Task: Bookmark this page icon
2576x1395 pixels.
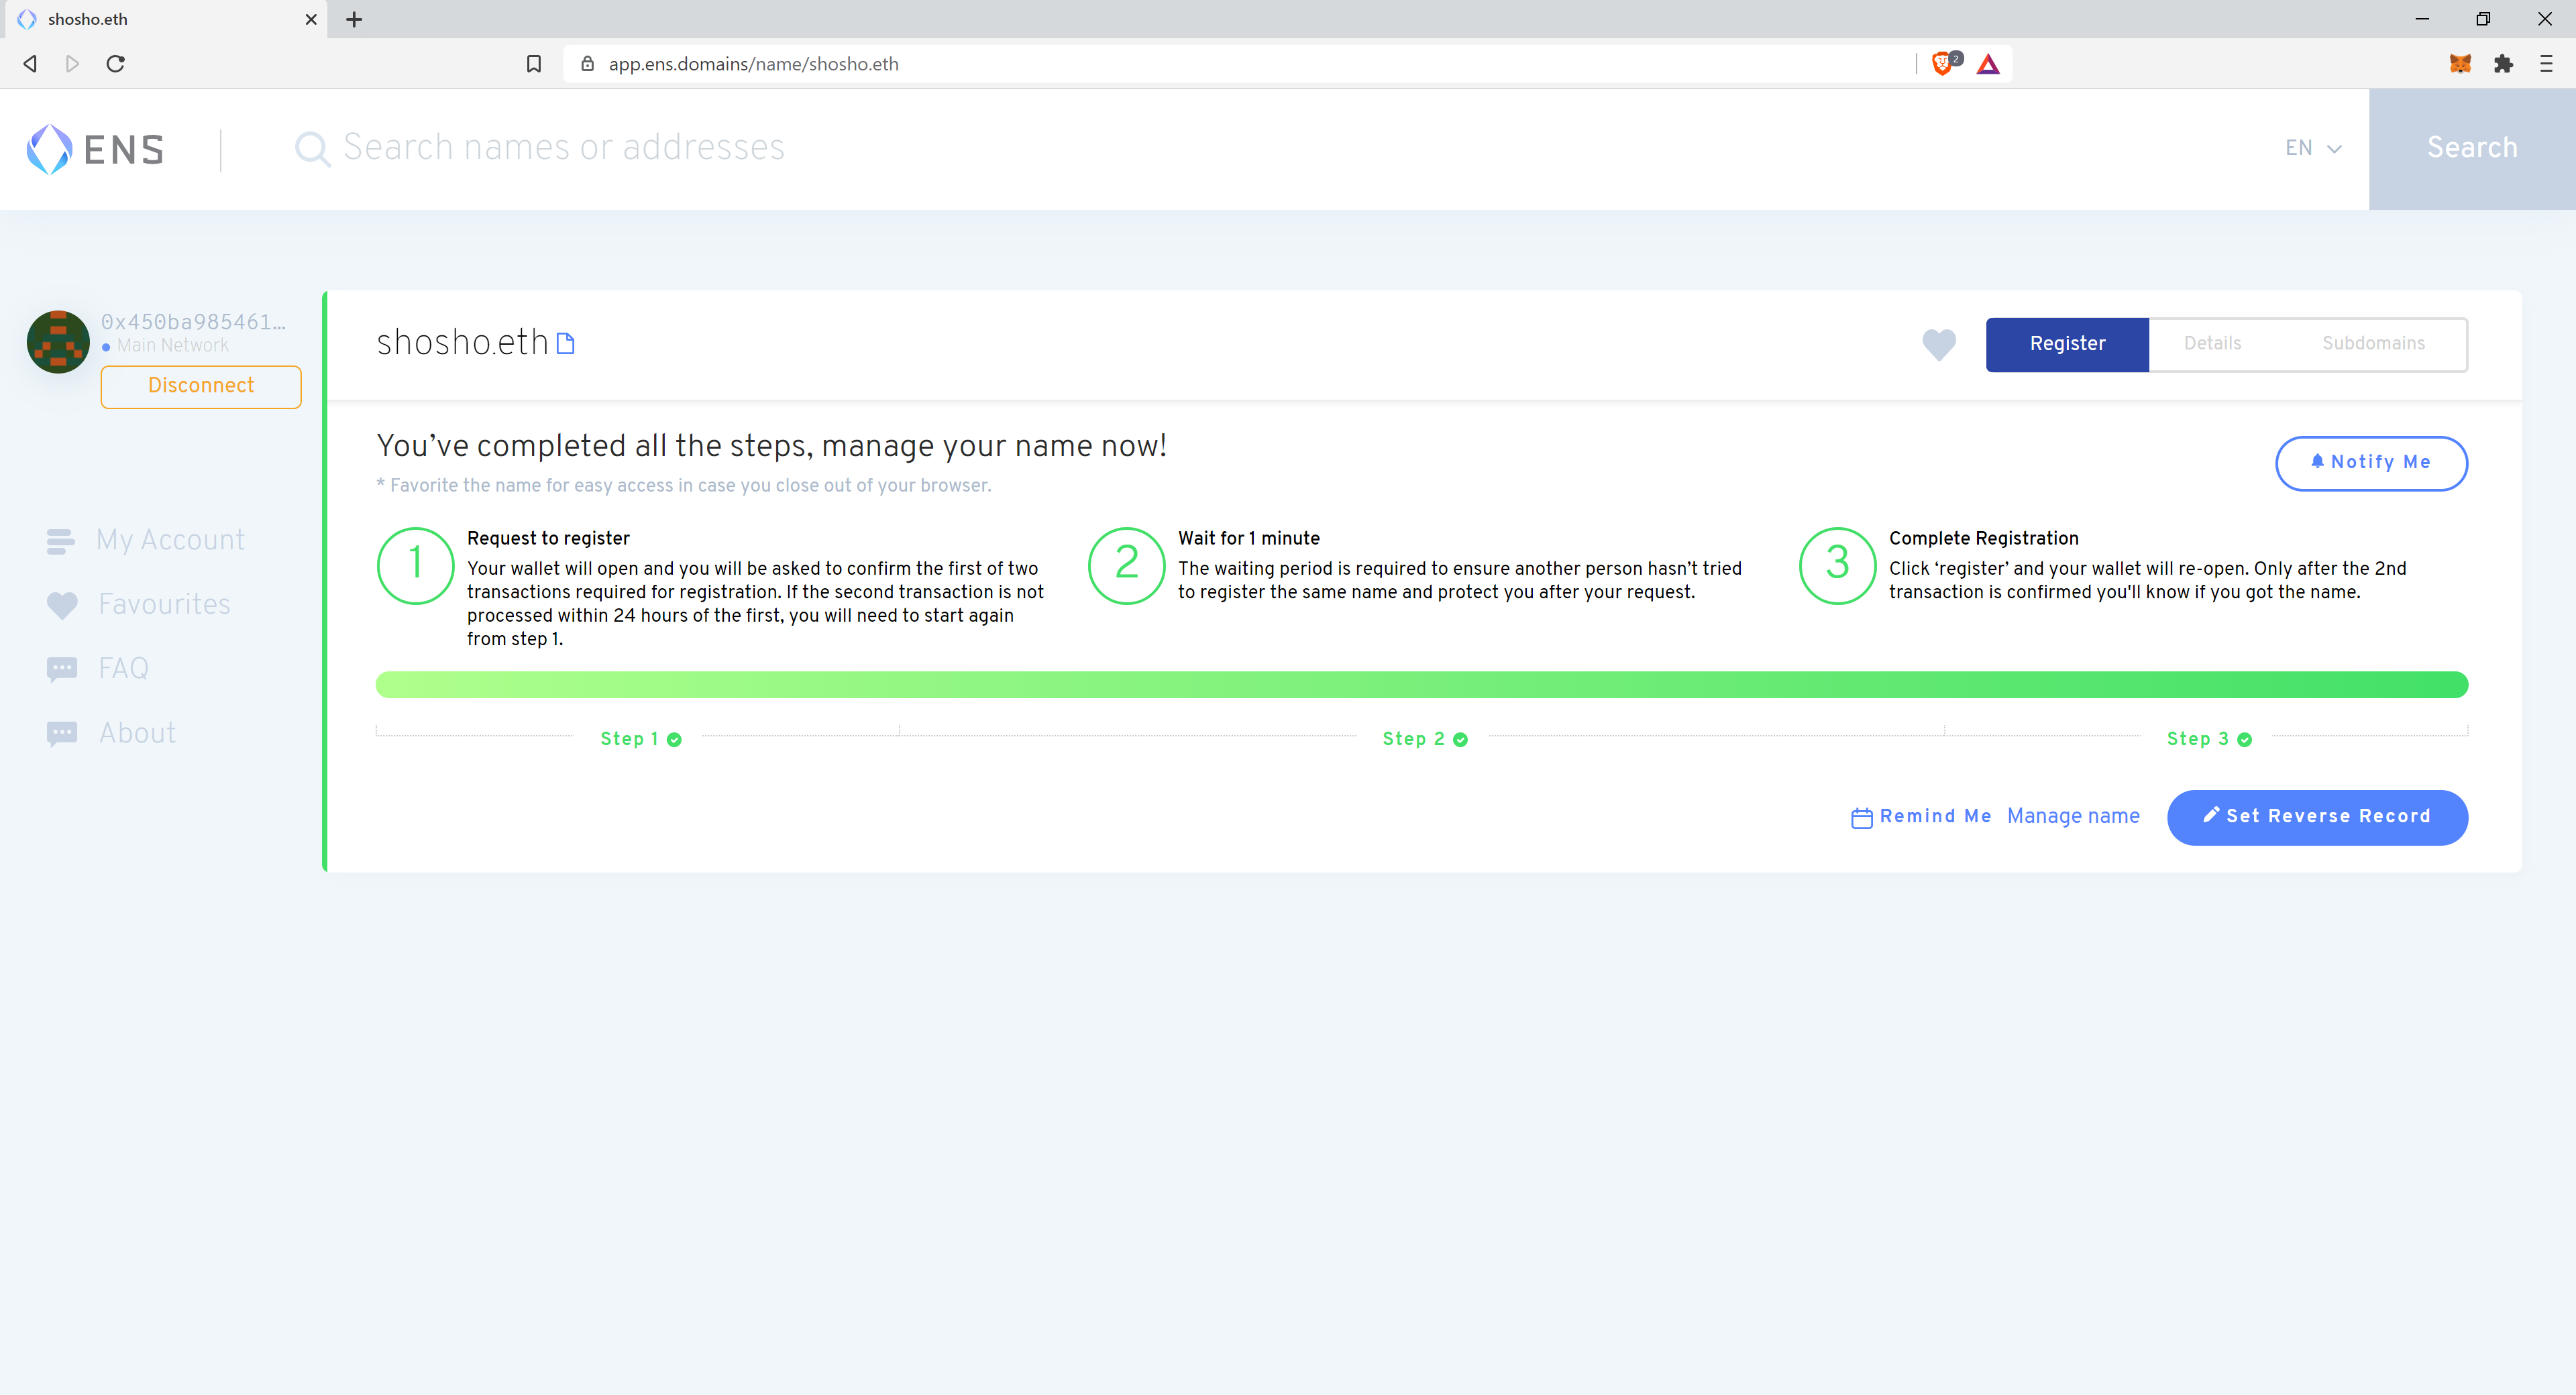Action: [x=534, y=64]
